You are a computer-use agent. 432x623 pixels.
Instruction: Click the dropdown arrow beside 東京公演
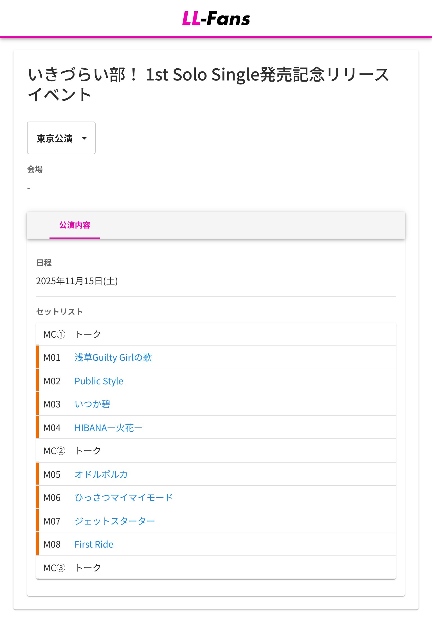point(84,138)
